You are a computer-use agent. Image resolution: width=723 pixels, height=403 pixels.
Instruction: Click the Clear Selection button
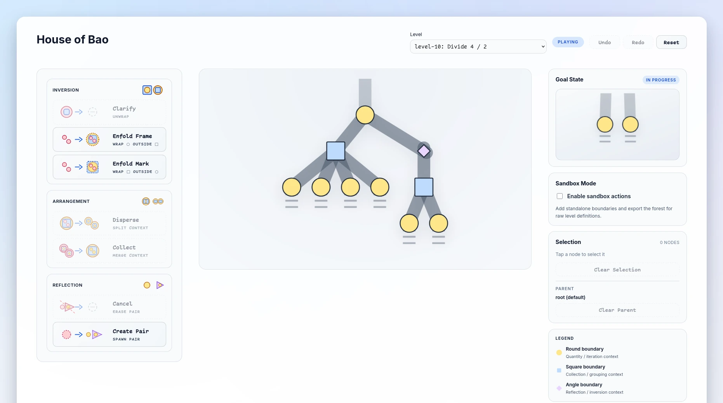point(617,270)
